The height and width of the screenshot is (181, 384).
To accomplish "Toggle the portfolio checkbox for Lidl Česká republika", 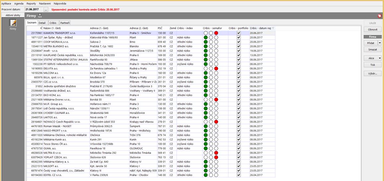I will coord(239,109).
